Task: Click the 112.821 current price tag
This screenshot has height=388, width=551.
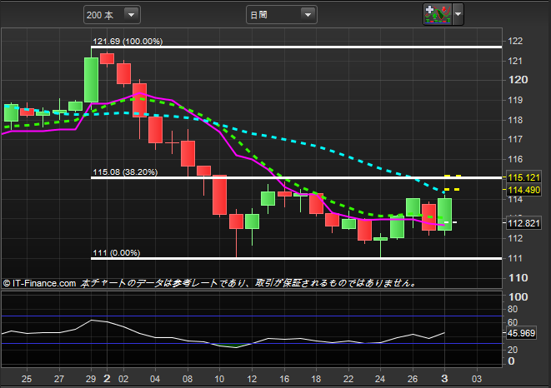Action: (x=523, y=223)
